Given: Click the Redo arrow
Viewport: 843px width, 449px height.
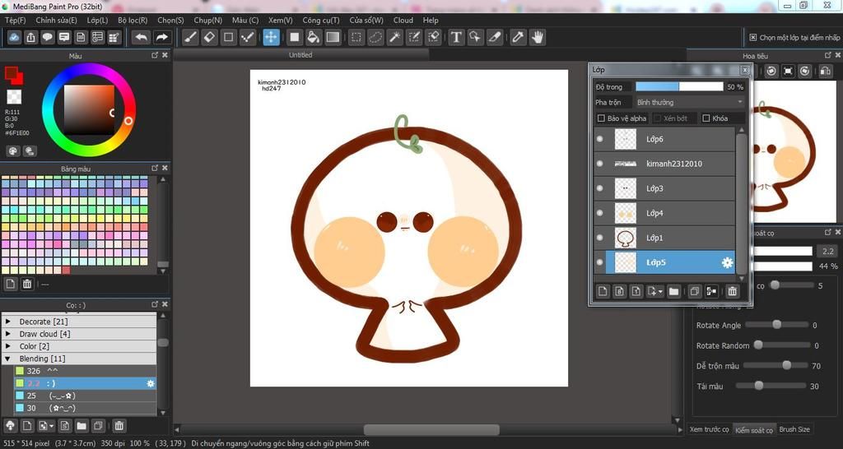Looking at the screenshot, I should pos(161,37).
